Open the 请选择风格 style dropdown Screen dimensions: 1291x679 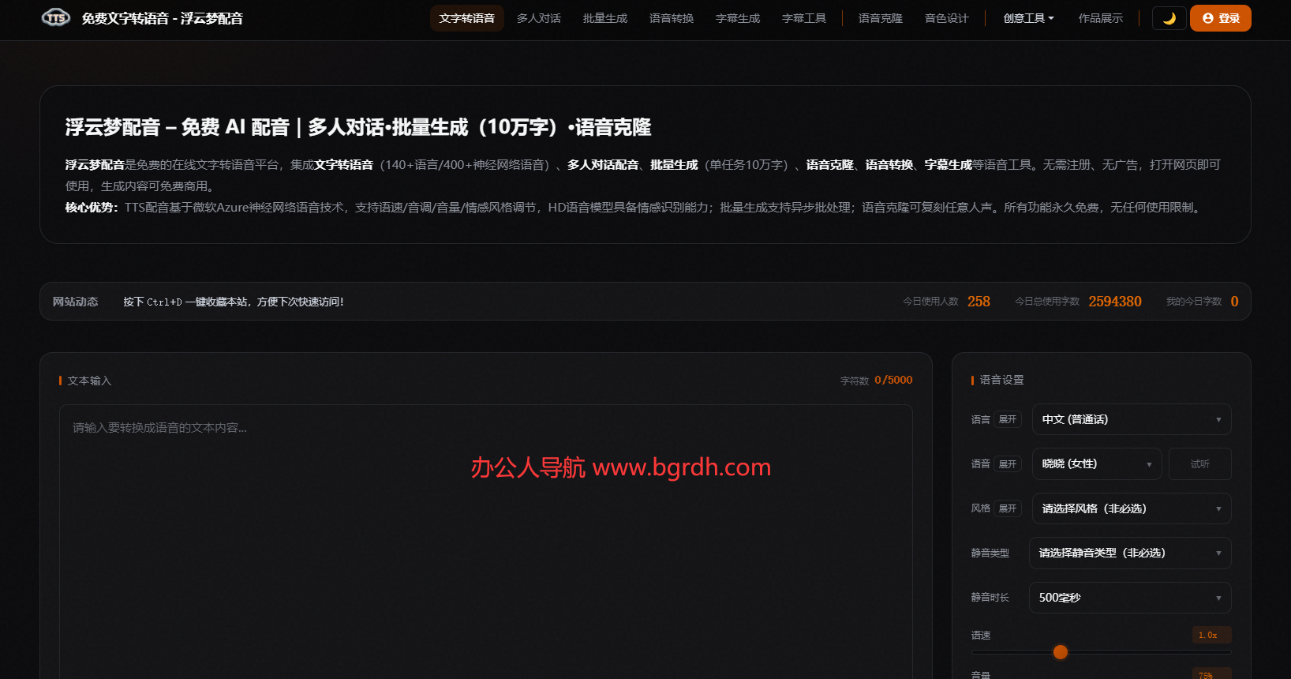pyautogui.click(x=1132, y=508)
